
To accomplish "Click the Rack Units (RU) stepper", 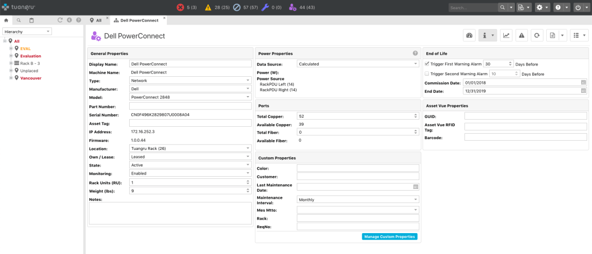I will click(x=248, y=182).
